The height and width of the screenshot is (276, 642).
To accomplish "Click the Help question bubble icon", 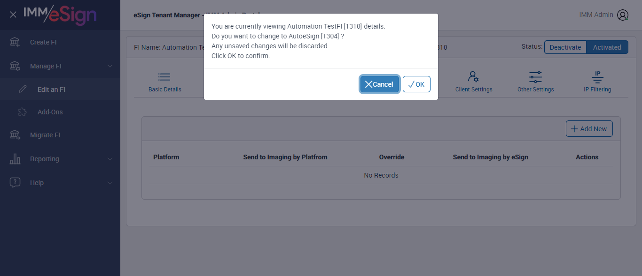I will (15, 183).
